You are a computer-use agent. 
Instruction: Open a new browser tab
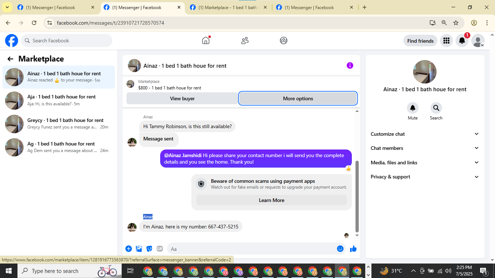tap(365, 7)
